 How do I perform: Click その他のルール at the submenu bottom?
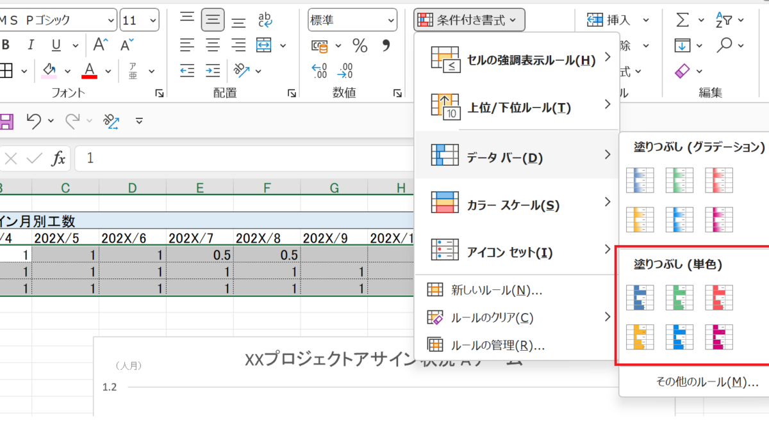click(x=707, y=382)
